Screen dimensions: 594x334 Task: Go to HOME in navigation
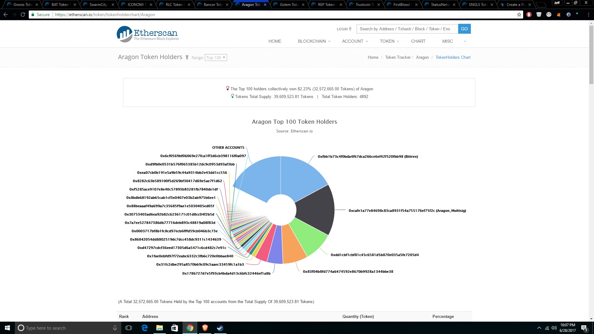[x=275, y=41]
